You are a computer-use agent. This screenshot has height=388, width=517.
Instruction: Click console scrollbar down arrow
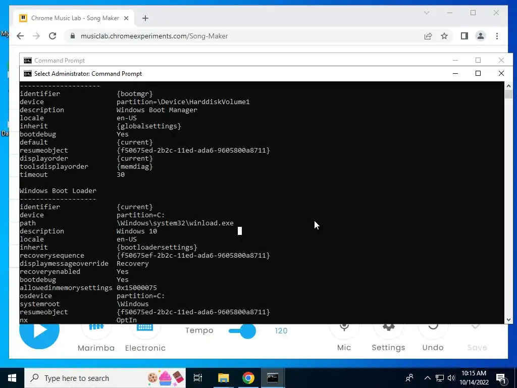tap(508, 319)
